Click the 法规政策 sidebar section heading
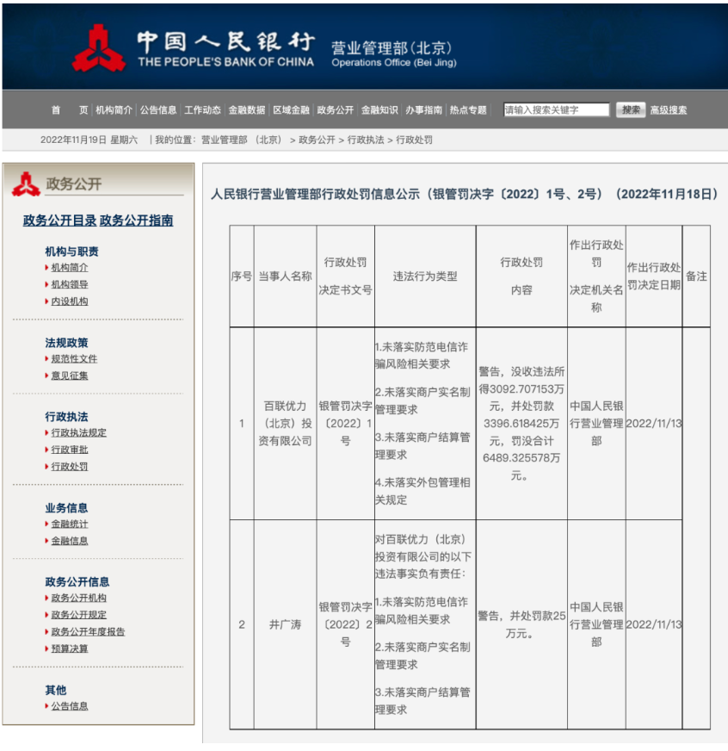 click(66, 343)
